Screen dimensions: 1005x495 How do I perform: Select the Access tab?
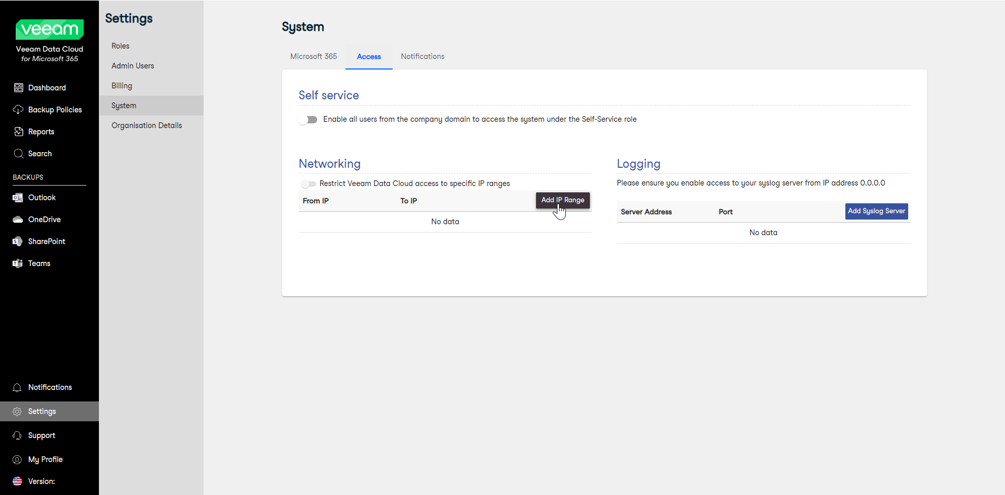tap(369, 56)
